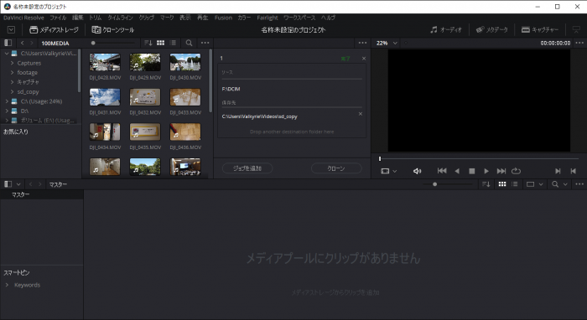Open the ファイル menu

click(58, 18)
